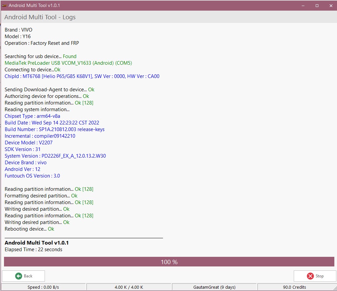Image resolution: width=337 pixels, height=291 pixels.
Task: Click the '4.00 K / 4.00 K' status entry
Action: click(129, 287)
